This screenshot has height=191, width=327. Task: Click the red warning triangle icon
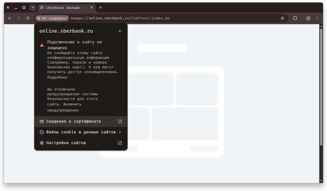point(42,45)
